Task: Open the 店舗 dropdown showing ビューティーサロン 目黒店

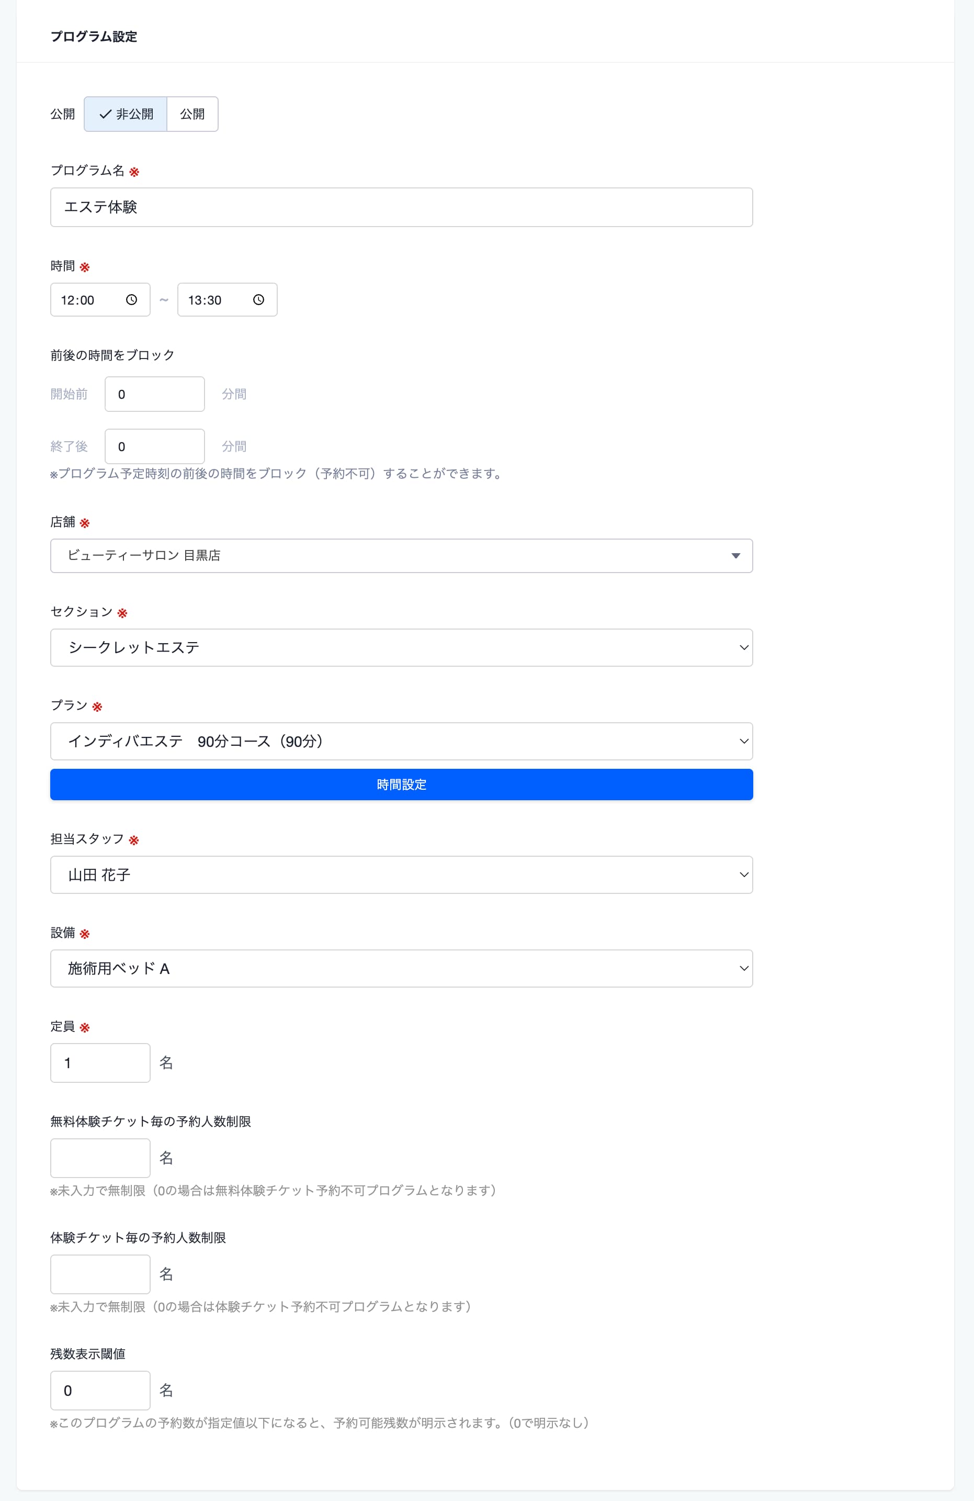Action: (x=402, y=556)
